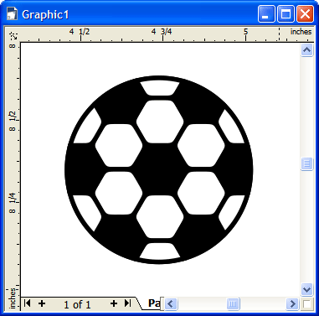The height and width of the screenshot is (316, 319).
Task: Click the horizontal scrollbar right arrow
Action: pos(292,303)
